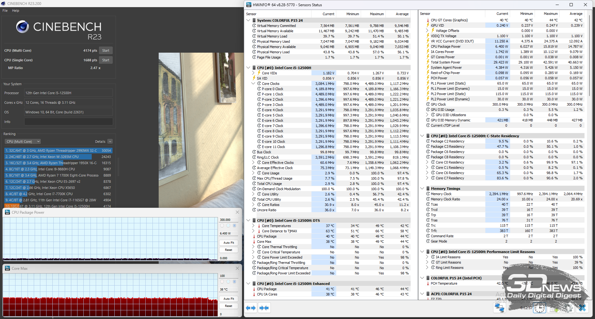Screen dimensions: 595x319
Task: Click Reset in Core Max graph
Action: 229,306
